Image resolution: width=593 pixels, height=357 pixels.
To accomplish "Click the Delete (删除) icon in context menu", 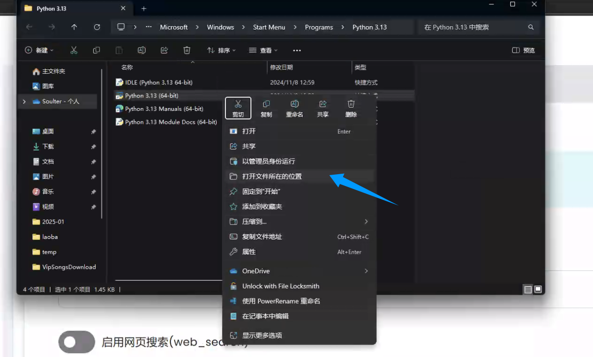I will (351, 108).
